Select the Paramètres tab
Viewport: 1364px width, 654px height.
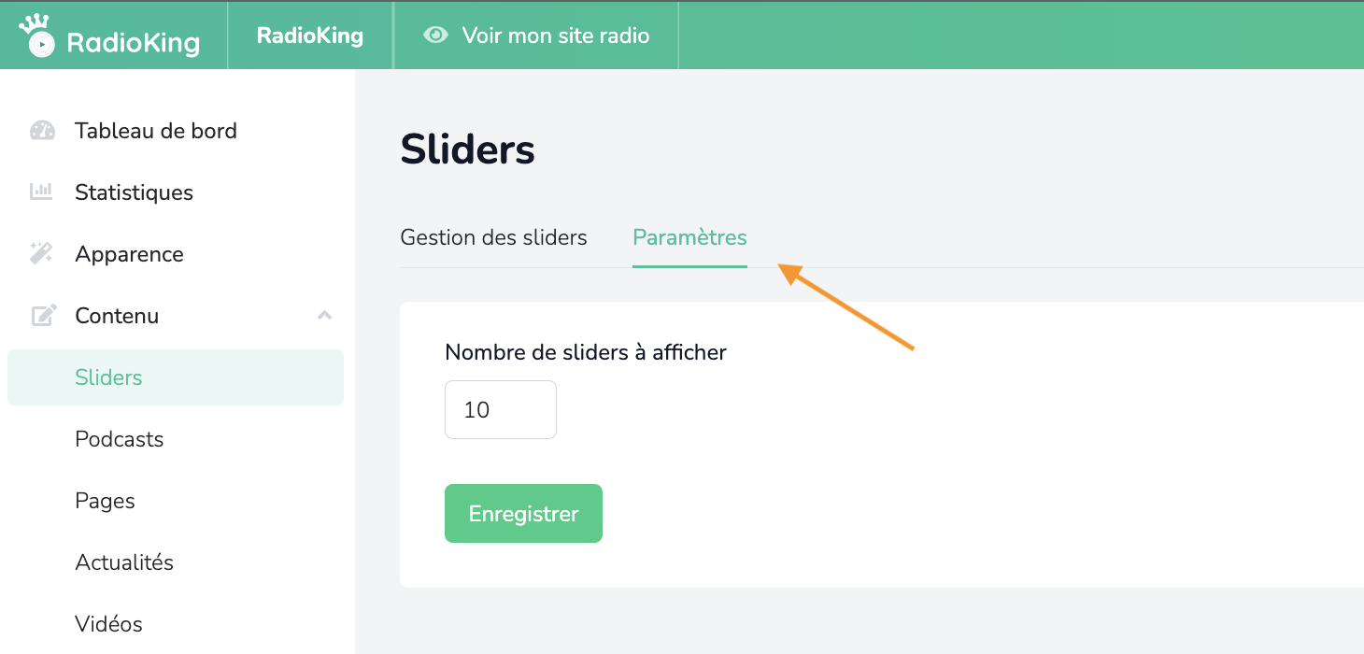(689, 237)
